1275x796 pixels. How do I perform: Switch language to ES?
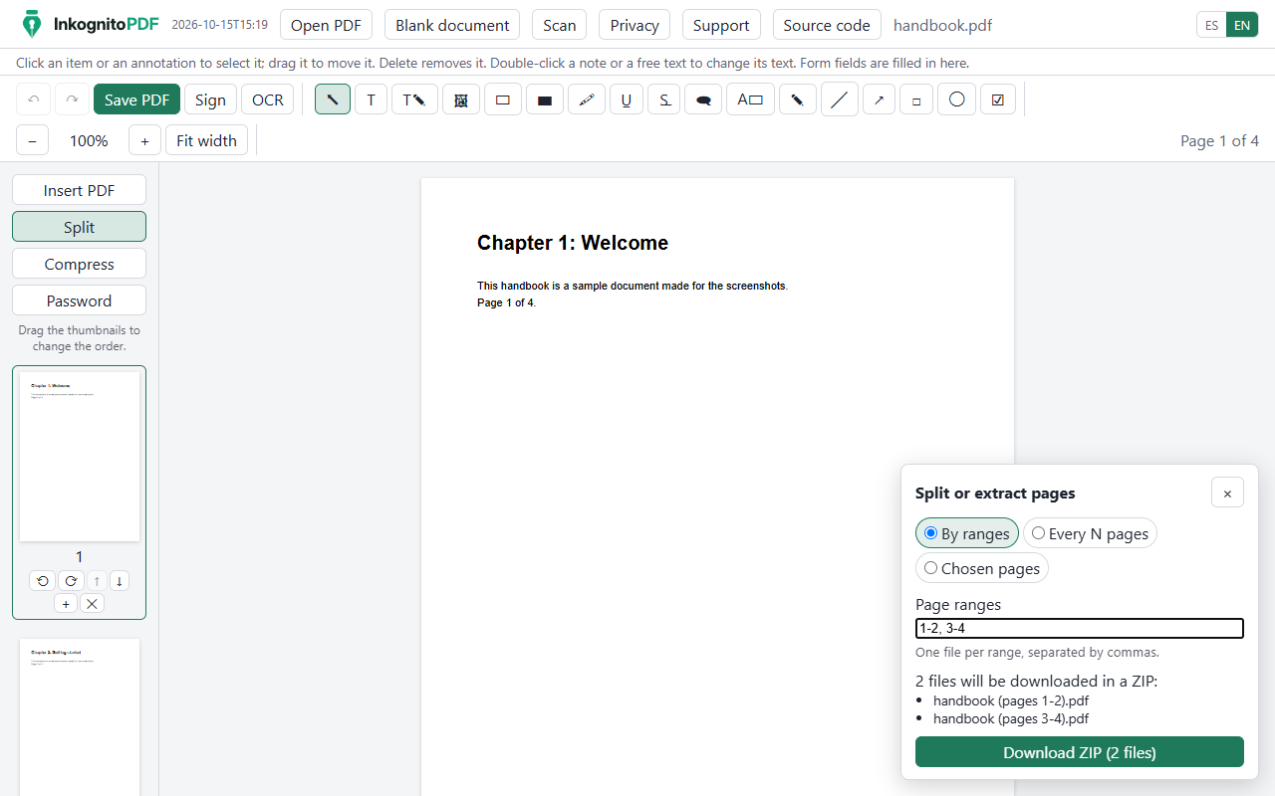point(1211,25)
